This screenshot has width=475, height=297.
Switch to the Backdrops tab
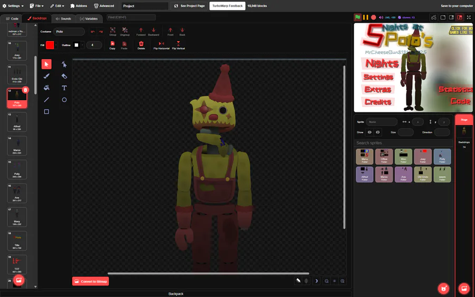[37, 18]
